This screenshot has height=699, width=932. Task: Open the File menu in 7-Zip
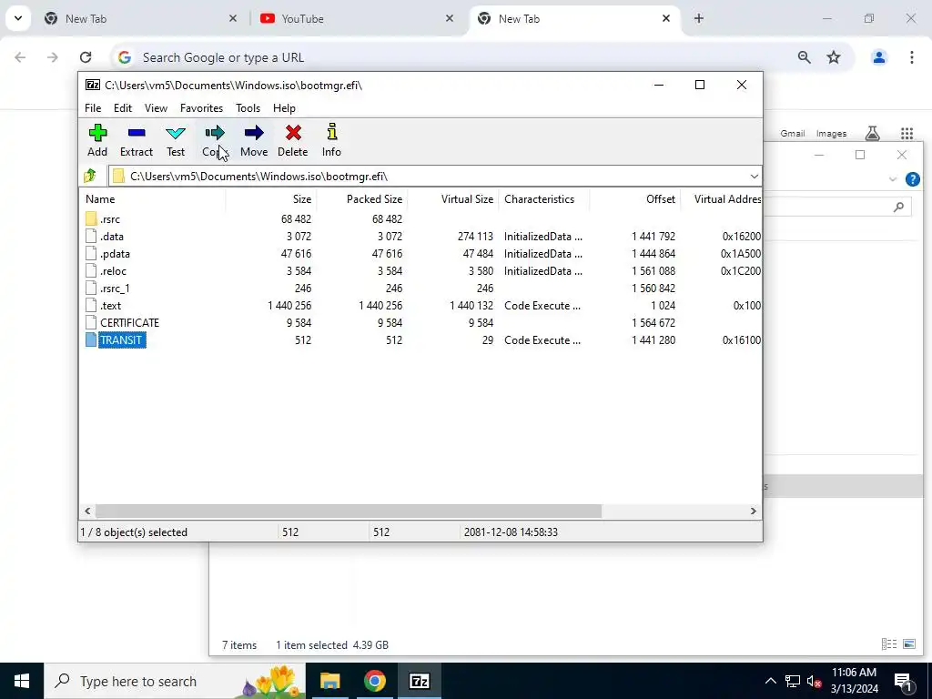(93, 108)
